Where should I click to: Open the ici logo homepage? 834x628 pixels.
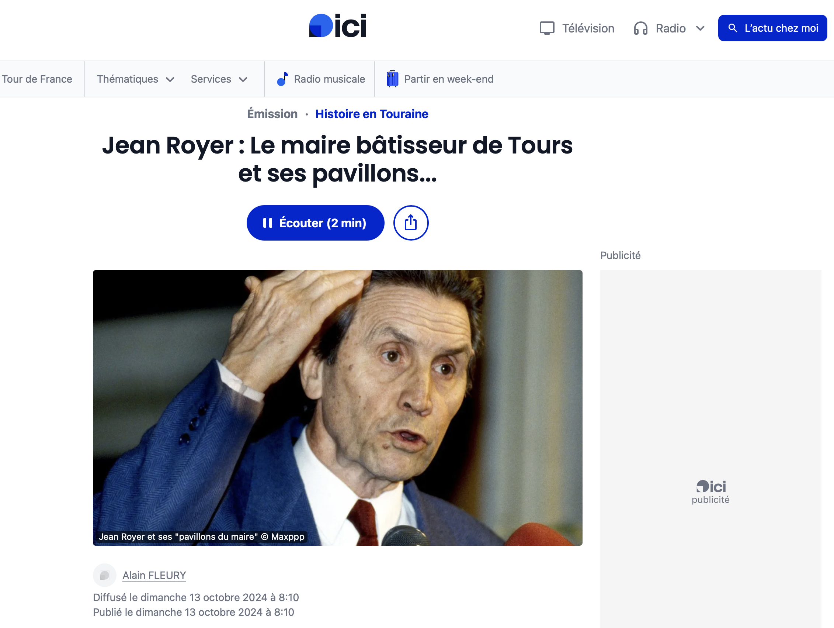[x=337, y=26]
